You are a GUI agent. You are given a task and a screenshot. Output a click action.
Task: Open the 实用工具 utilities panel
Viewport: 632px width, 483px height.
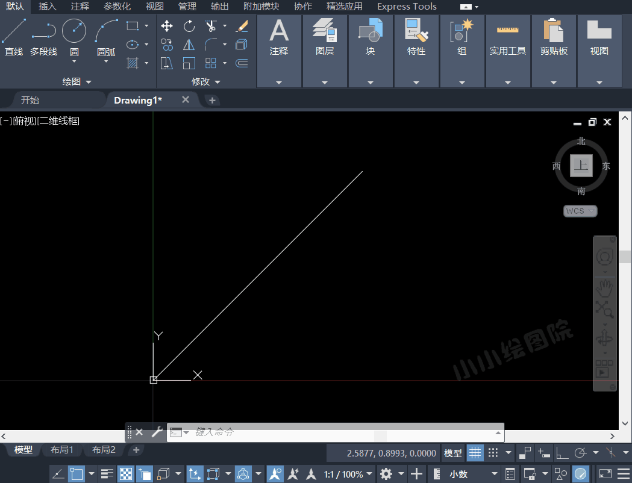click(508, 51)
